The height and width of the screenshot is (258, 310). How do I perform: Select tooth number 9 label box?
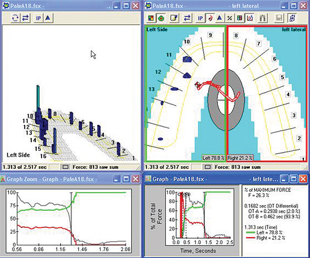tap(209, 36)
